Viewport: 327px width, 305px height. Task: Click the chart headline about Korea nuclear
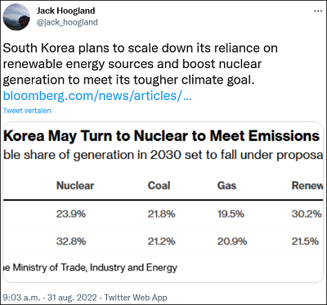tap(161, 136)
